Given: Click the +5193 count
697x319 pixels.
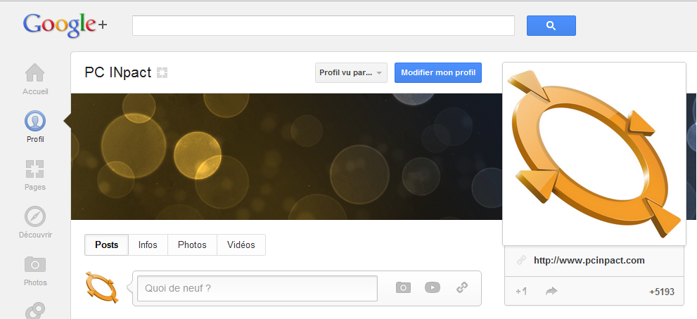Looking at the screenshot, I should point(662,291).
